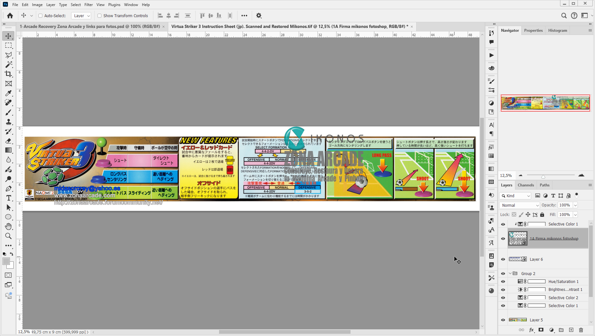Select the Brush tool

point(9,112)
